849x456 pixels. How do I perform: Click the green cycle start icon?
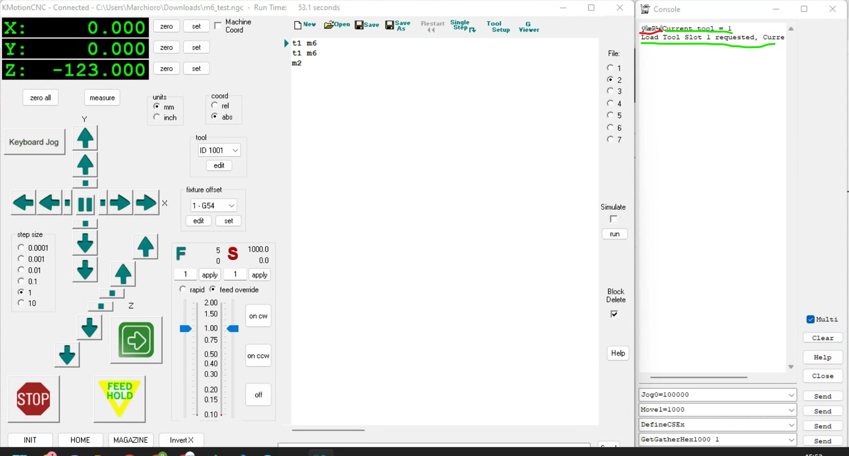(x=136, y=340)
